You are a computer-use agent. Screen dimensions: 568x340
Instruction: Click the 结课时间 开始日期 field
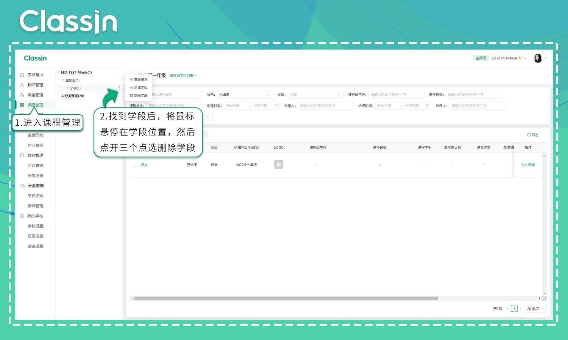point(384,106)
